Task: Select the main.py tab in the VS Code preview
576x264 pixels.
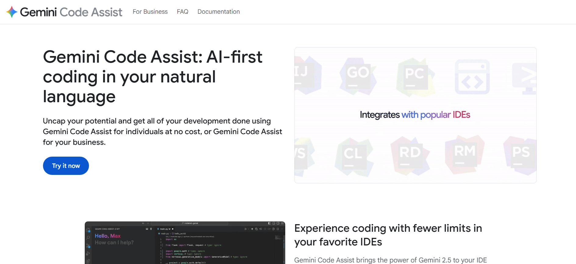Action: [165, 229]
